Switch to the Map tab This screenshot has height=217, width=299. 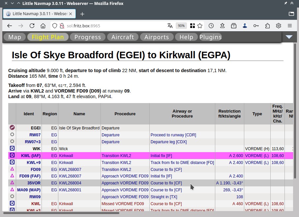15,37
